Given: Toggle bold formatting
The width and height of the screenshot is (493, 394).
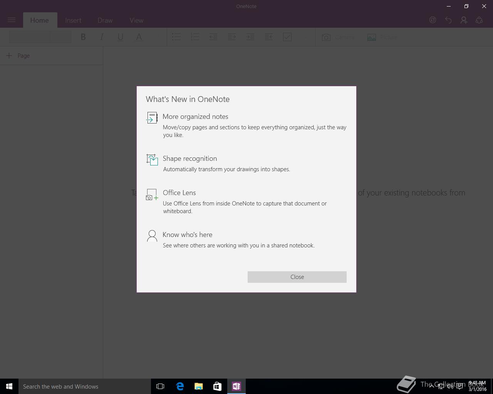Looking at the screenshot, I should pyautogui.click(x=83, y=37).
